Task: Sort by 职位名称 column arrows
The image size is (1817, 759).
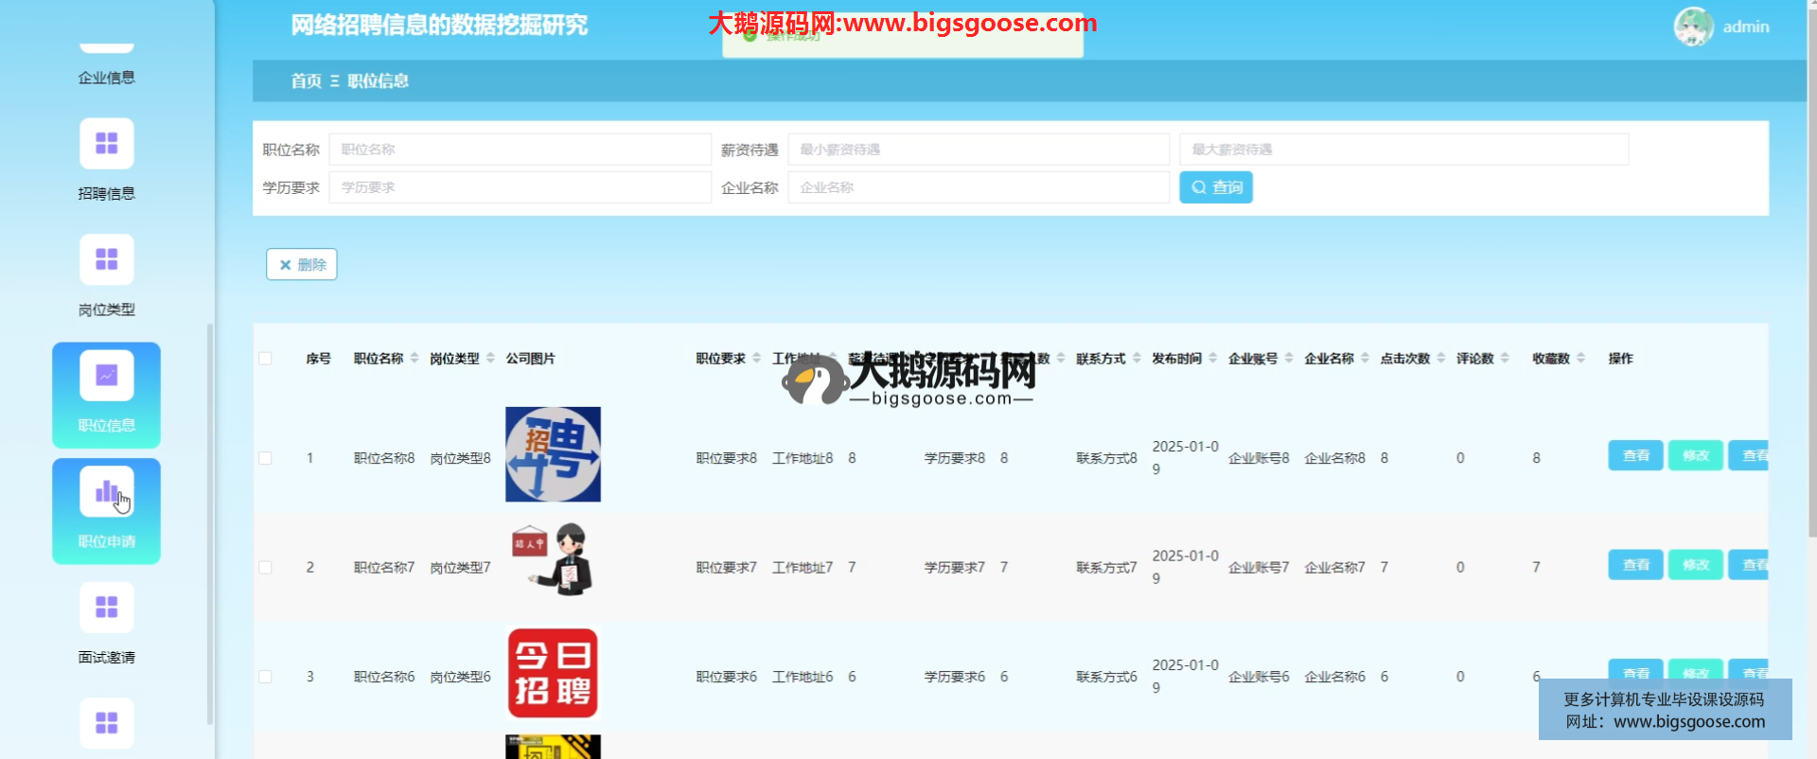Action: point(415,359)
